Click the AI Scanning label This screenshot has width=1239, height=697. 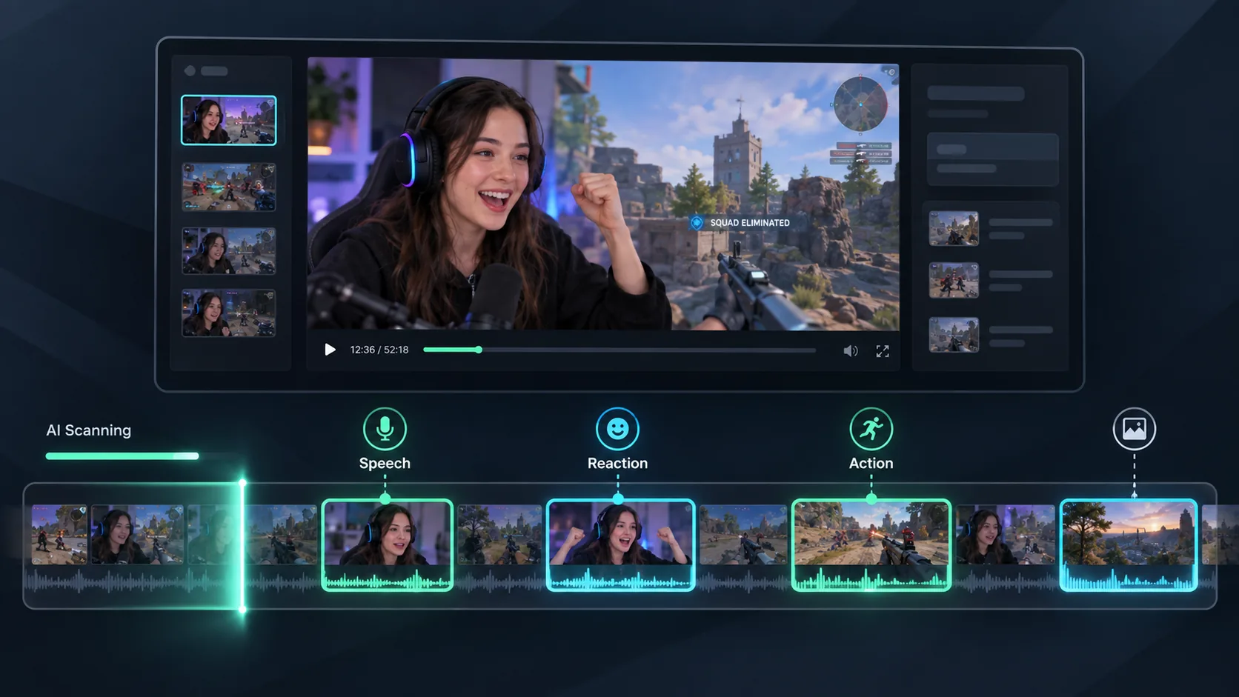click(x=88, y=430)
